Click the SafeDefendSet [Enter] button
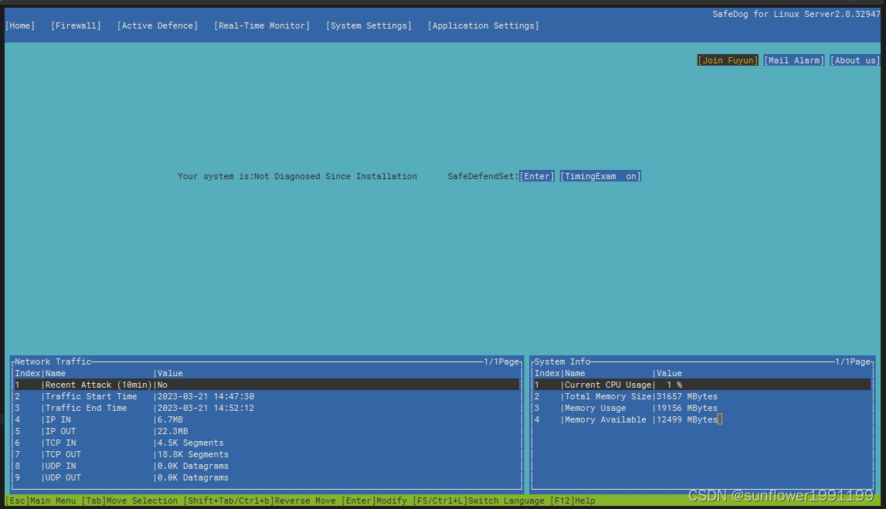The height and width of the screenshot is (509, 886). [x=537, y=176]
